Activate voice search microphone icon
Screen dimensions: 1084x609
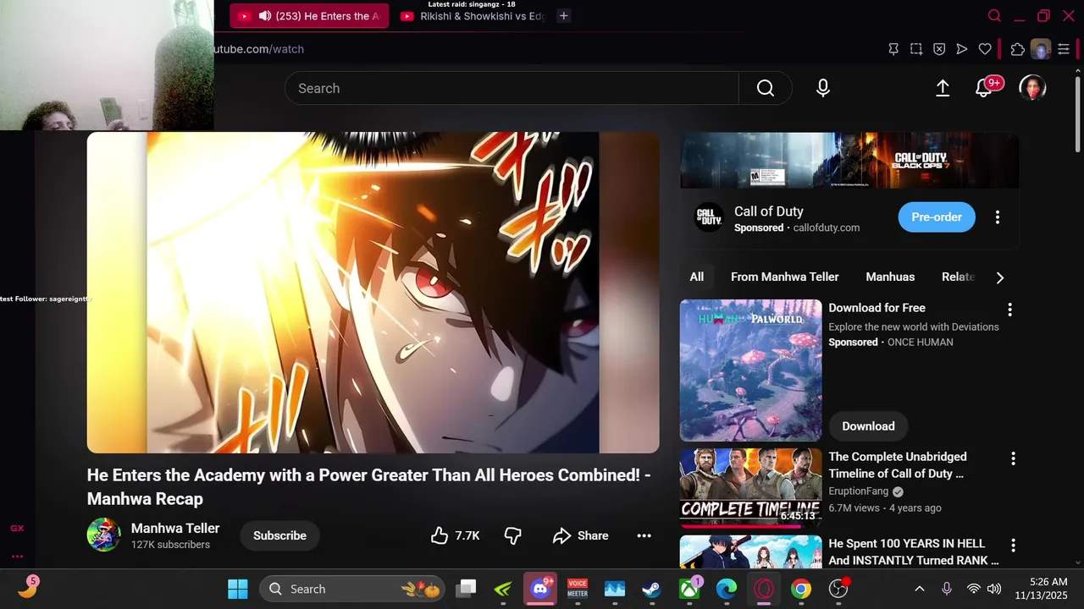click(823, 88)
